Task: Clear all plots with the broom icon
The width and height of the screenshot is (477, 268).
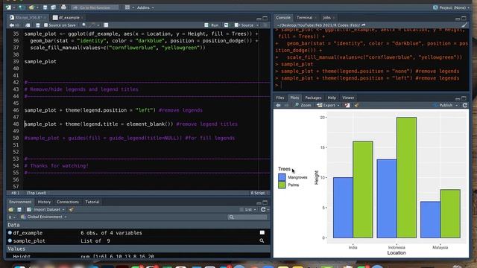Action: pos(356,105)
